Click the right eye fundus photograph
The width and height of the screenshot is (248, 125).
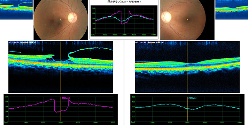tap(61, 20)
